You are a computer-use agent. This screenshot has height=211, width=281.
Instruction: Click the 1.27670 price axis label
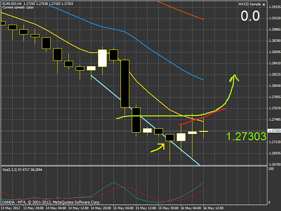point(275,108)
